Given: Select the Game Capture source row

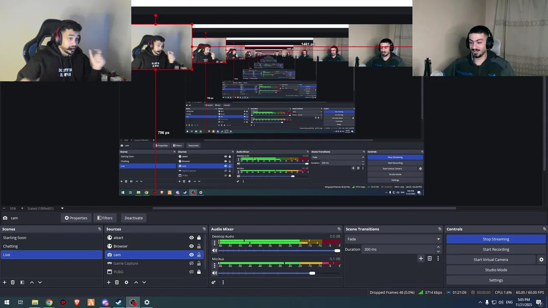Looking at the screenshot, I should point(154,264).
